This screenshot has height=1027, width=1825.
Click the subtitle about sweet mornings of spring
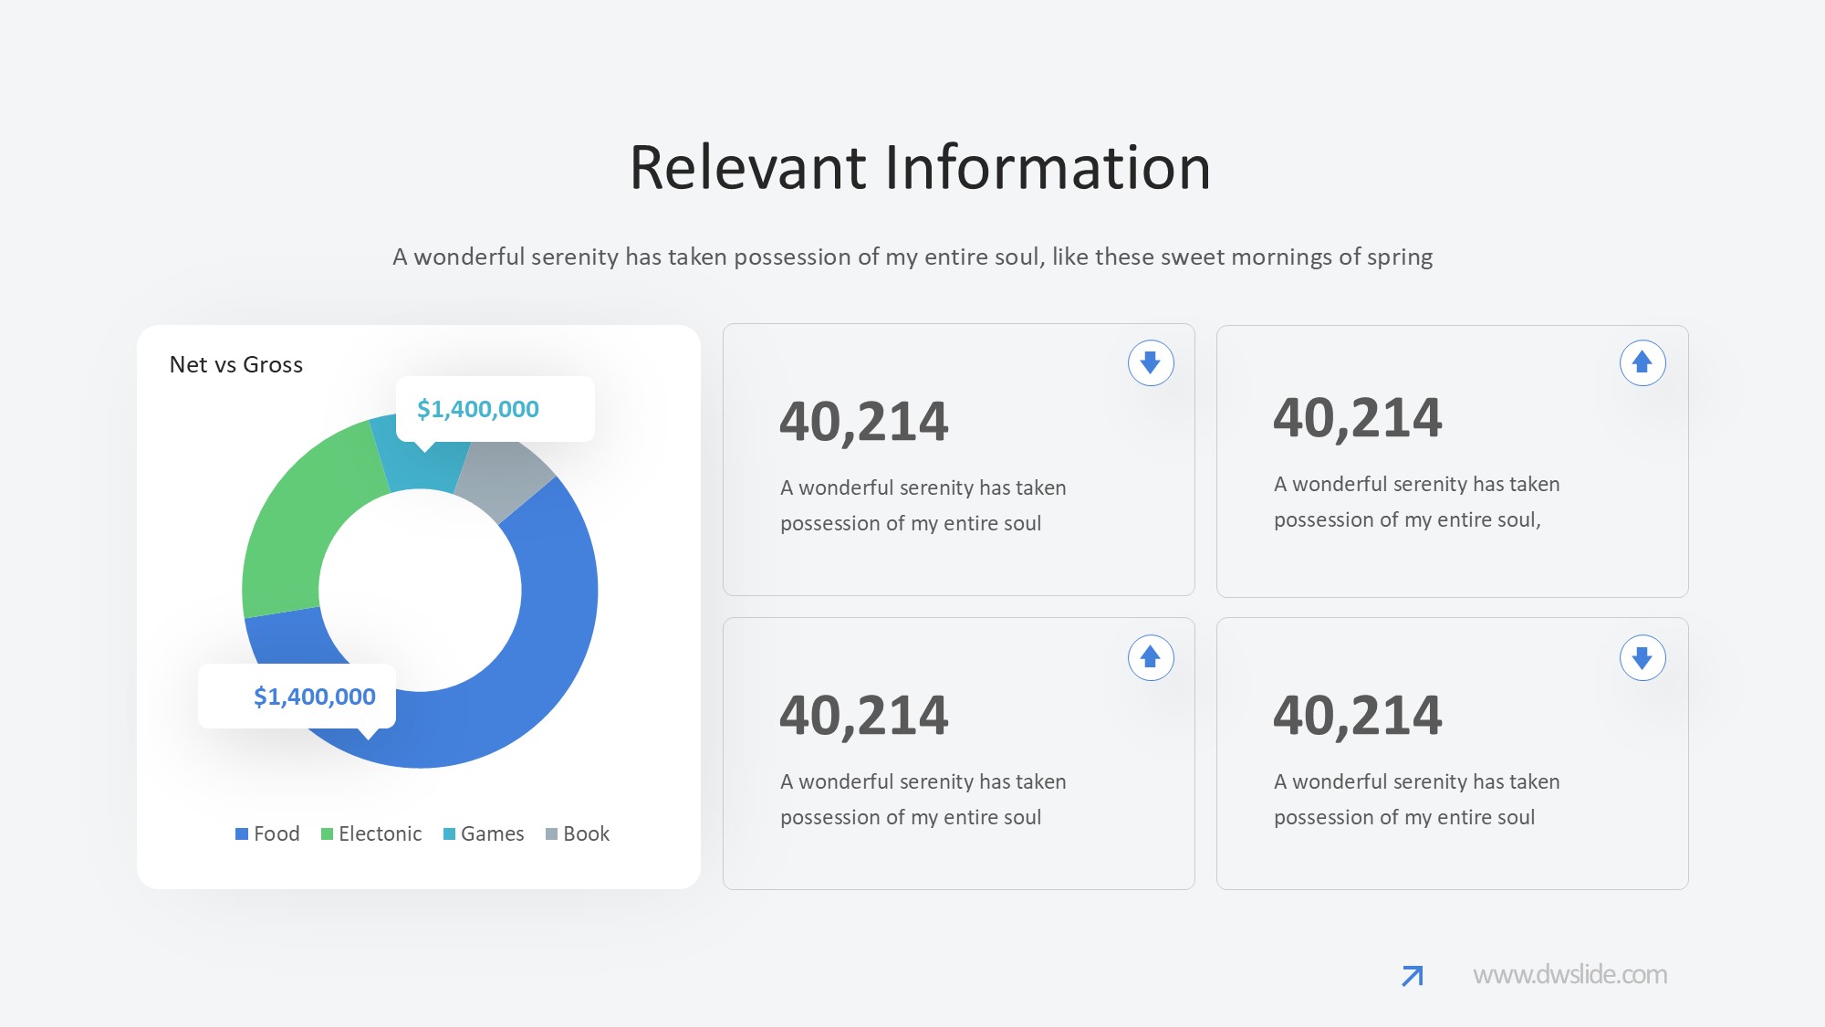coord(912,257)
